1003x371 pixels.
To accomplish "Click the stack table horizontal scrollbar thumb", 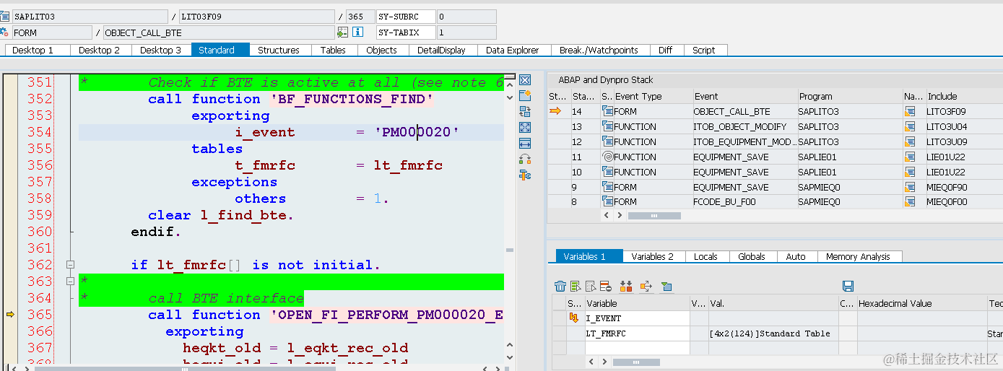I will click(654, 215).
